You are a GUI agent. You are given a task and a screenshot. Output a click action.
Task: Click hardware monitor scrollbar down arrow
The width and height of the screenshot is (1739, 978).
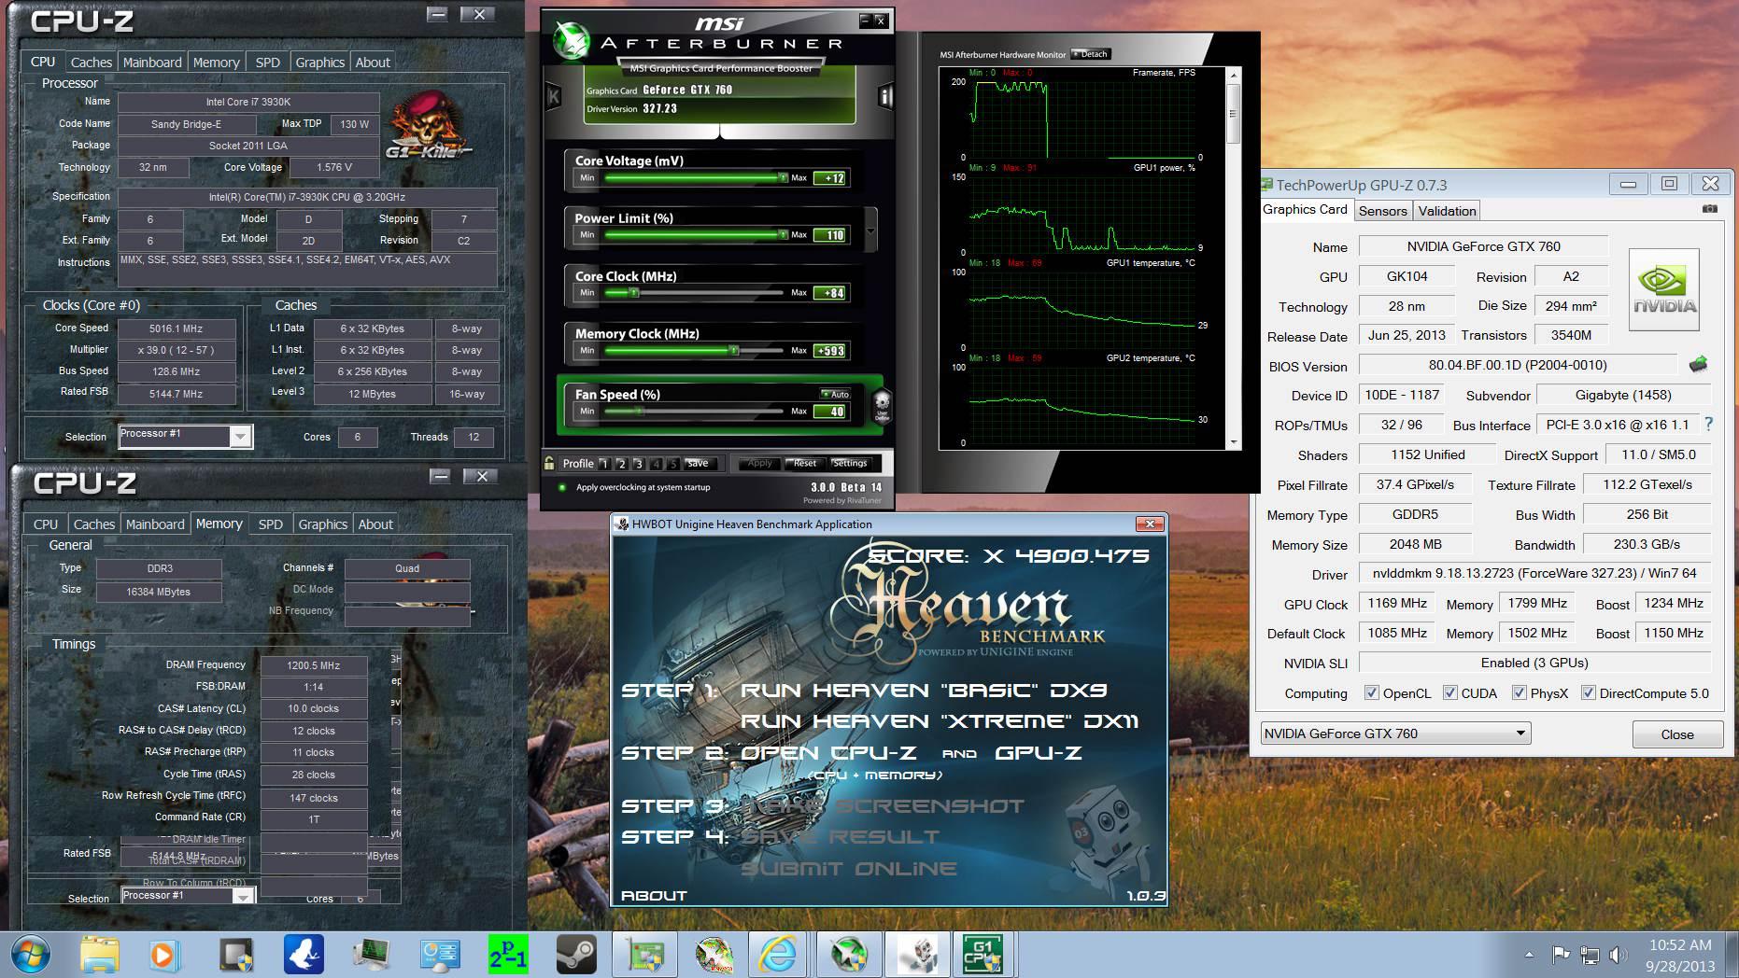tap(1234, 442)
